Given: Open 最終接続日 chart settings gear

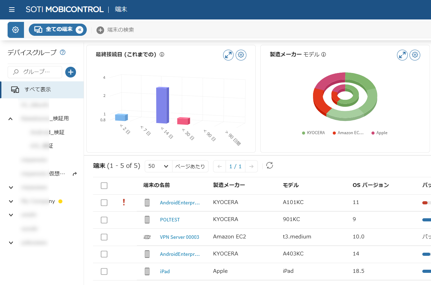Looking at the screenshot, I should pyautogui.click(x=241, y=55).
